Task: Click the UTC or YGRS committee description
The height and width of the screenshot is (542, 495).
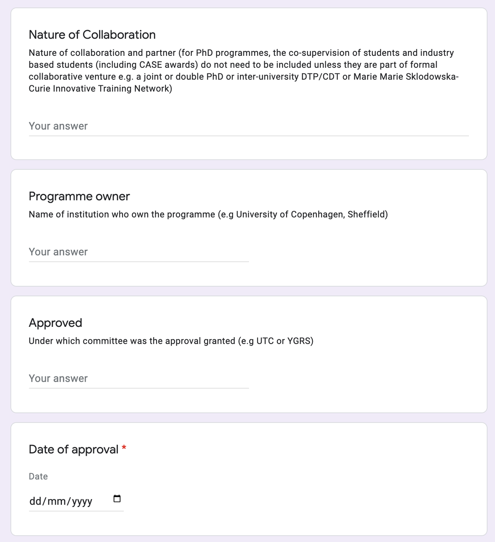Action: coord(171,341)
